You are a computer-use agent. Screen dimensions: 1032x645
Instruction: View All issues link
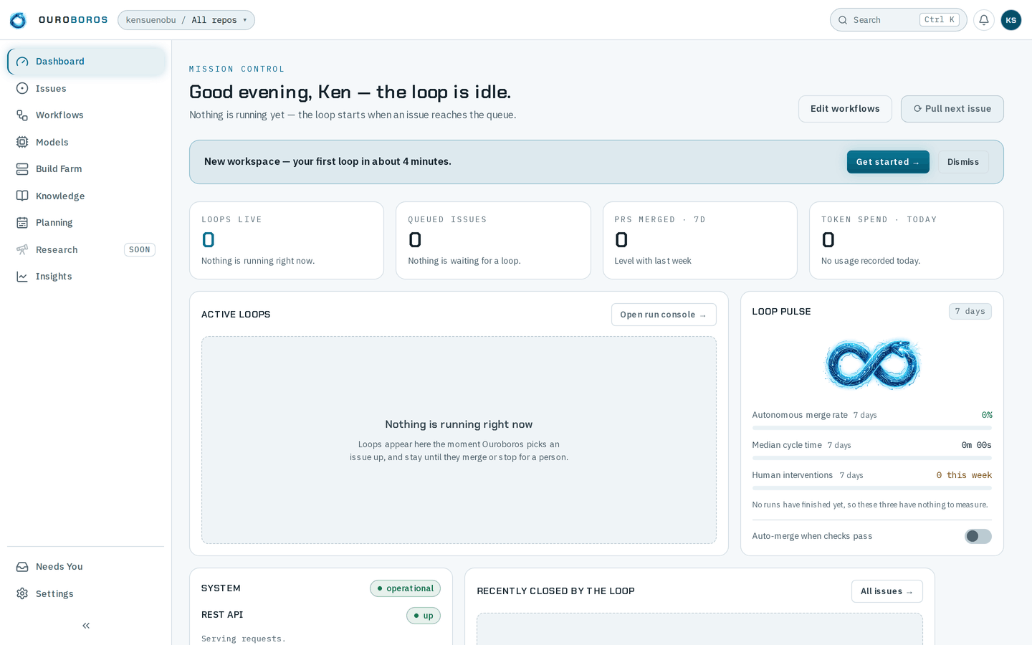(887, 591)
